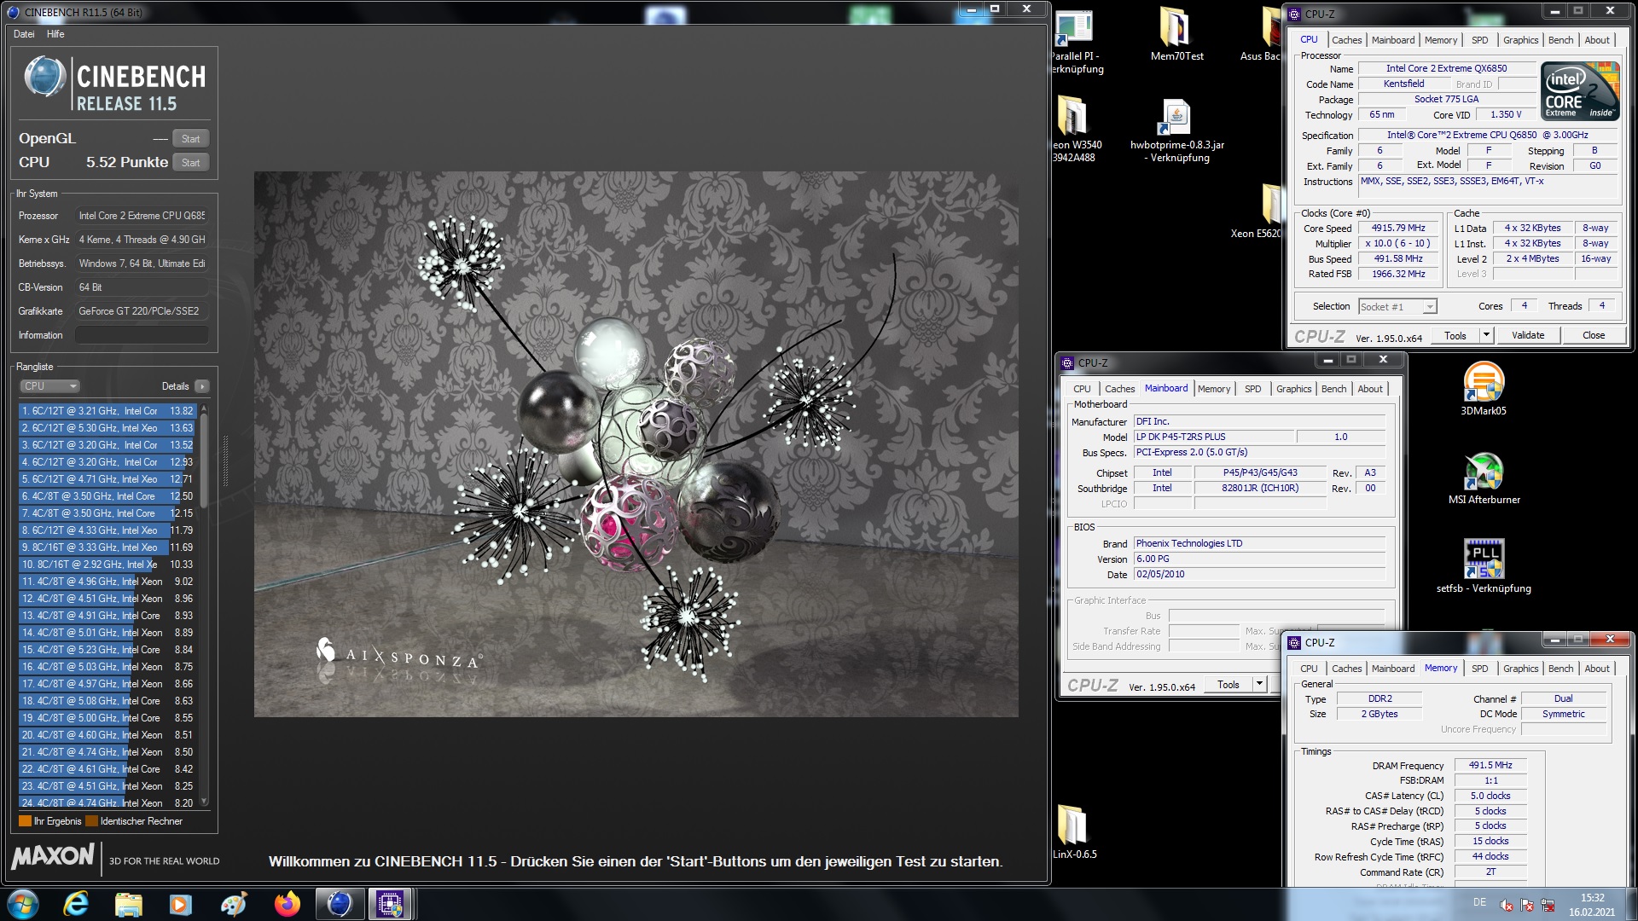This screenshot has width=1638, height=921.
Task: Launch Internet Explorer from taskbar
Action: pyautogui.click(x=77, y=904)
